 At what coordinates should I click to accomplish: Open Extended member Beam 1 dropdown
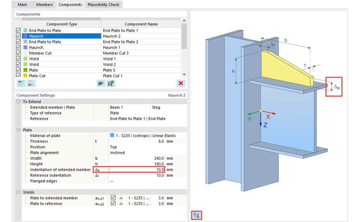click(129, 107)
